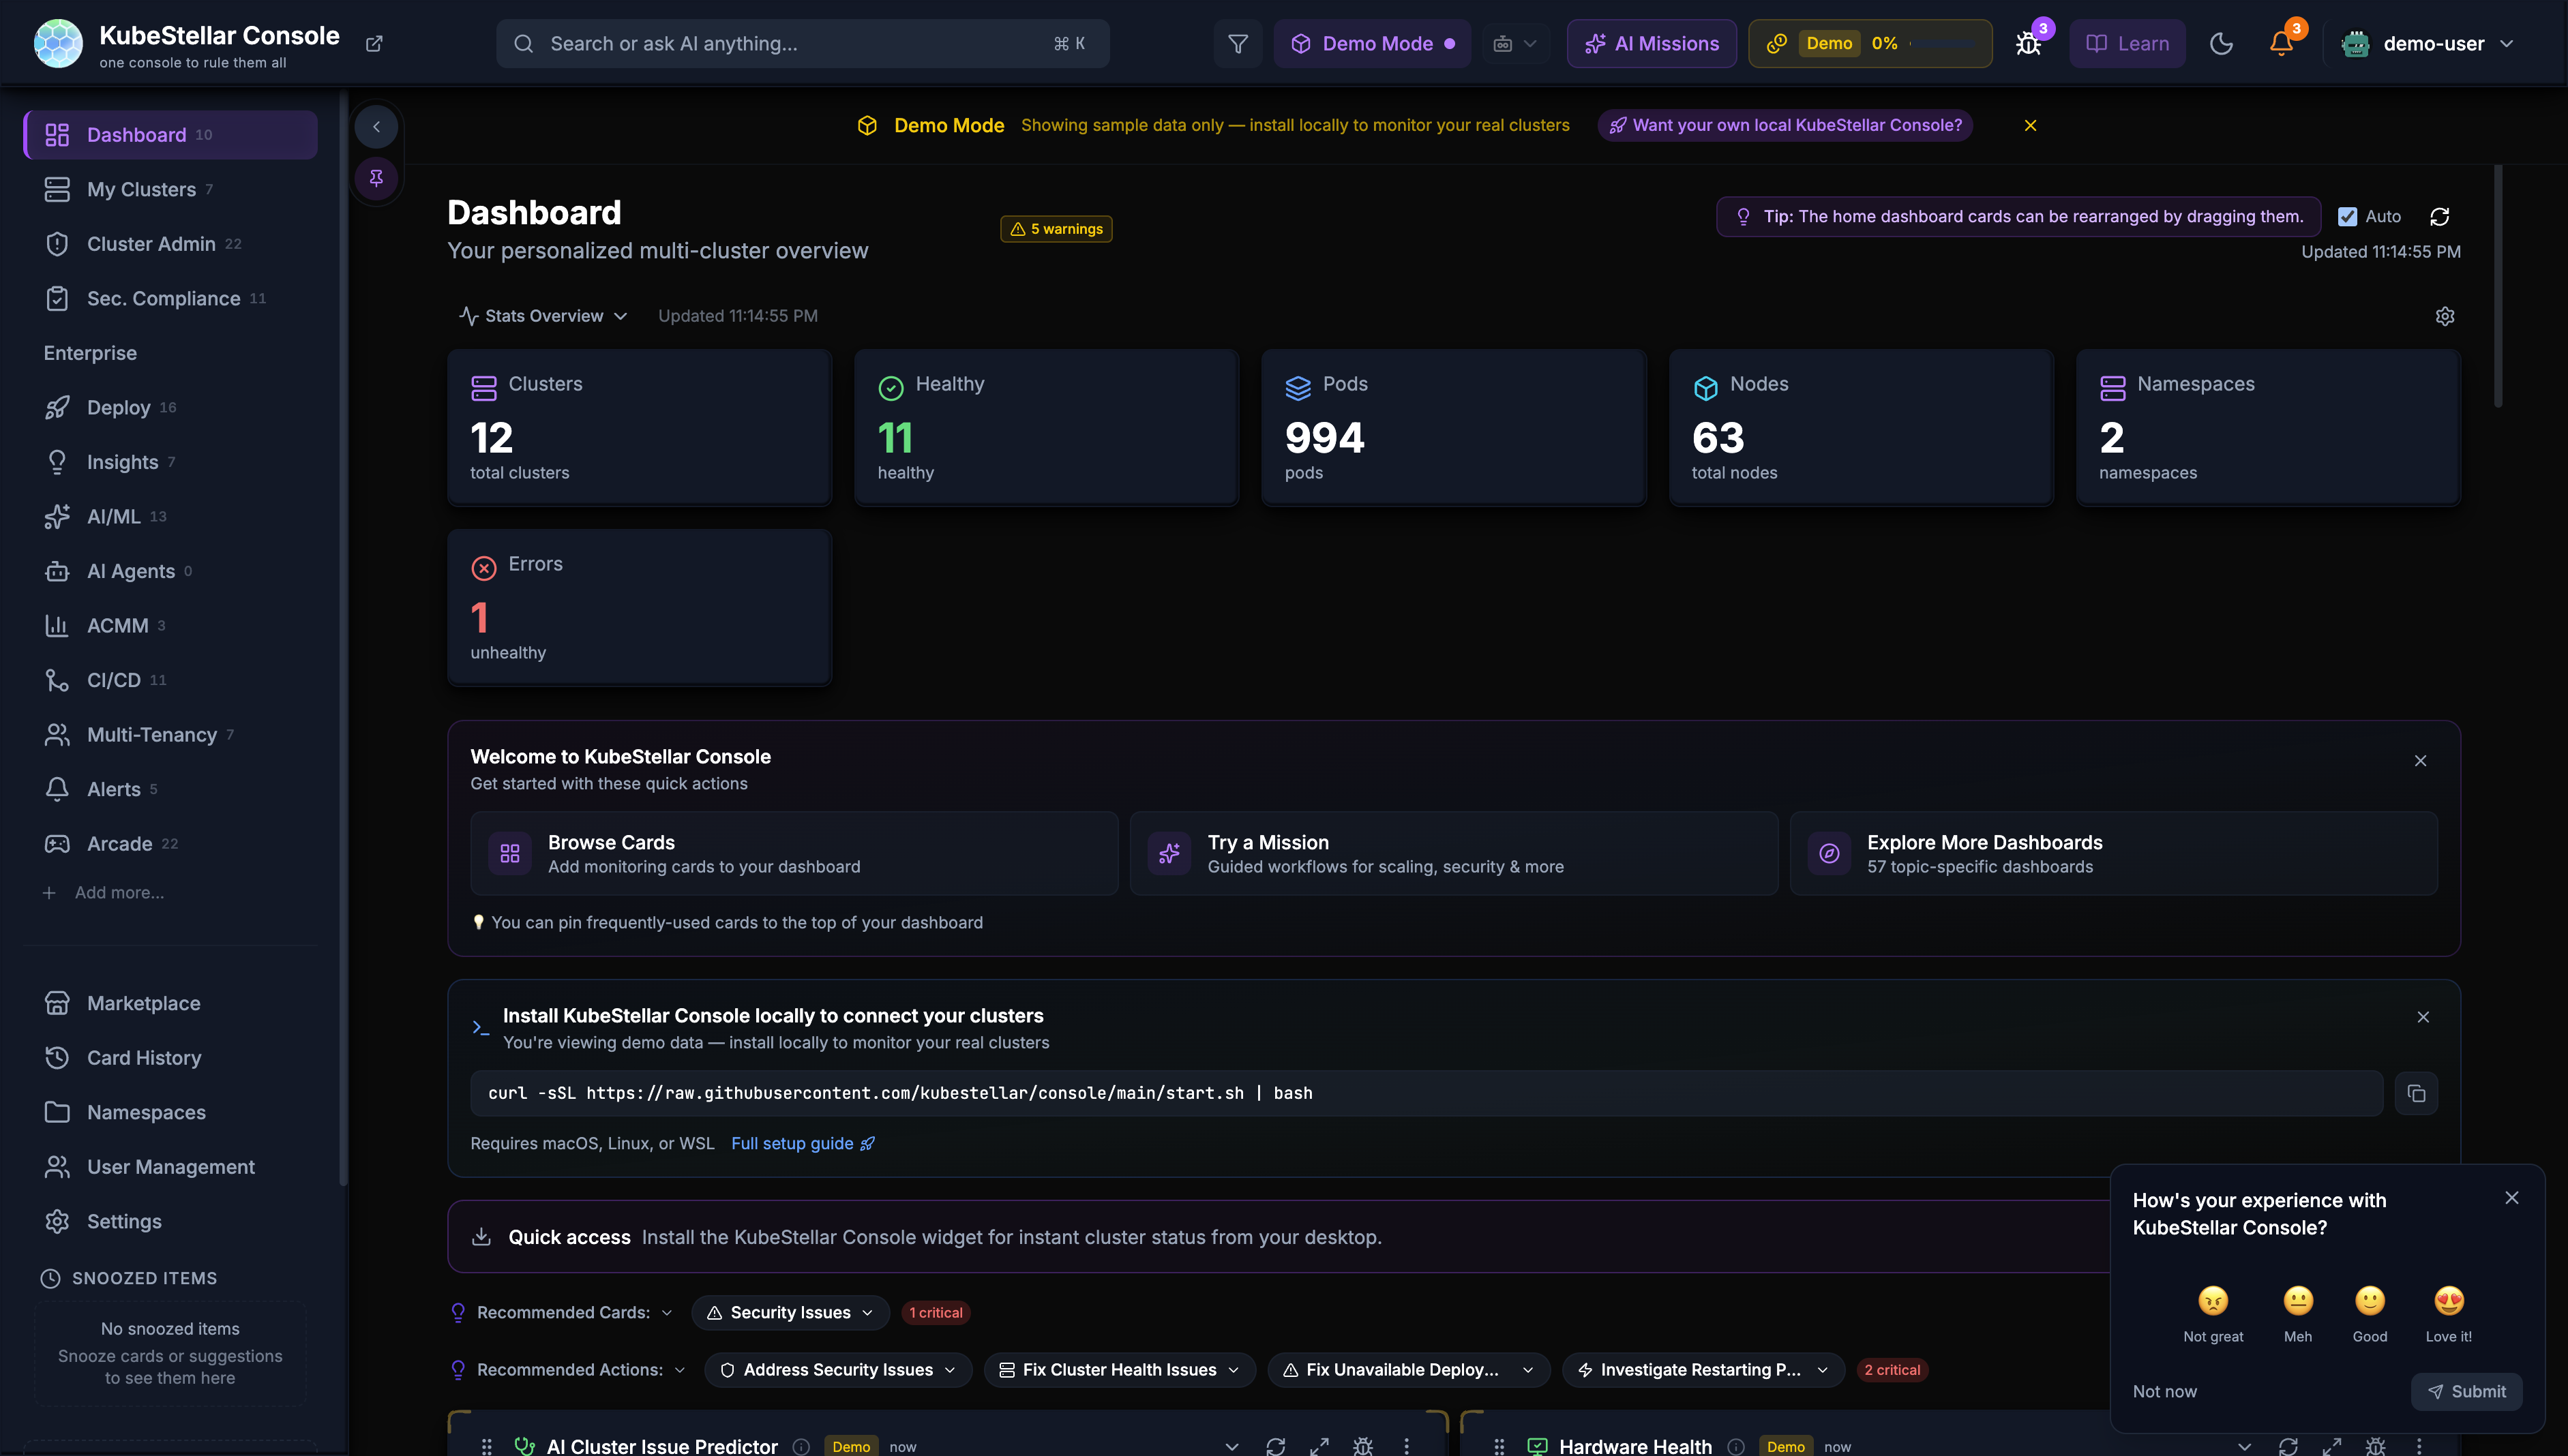2568x1456 pixels.
Task: Close the Welcome to KubeStellar panel
Action: (x=2420, y=761)
